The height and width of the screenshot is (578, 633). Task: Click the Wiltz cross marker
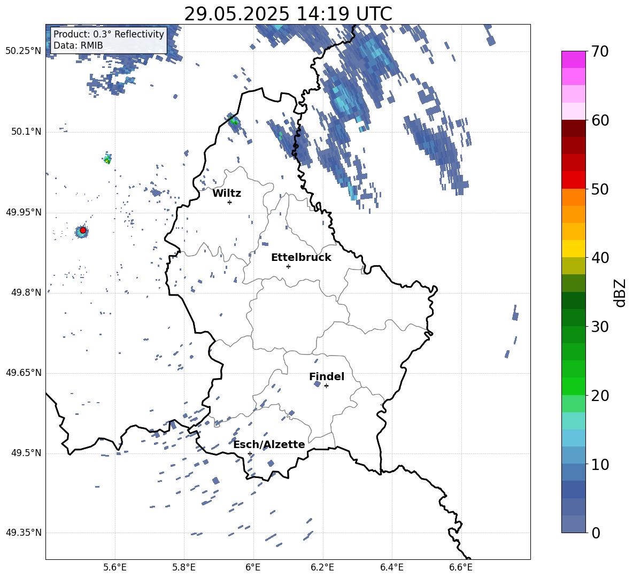[229, 202]
